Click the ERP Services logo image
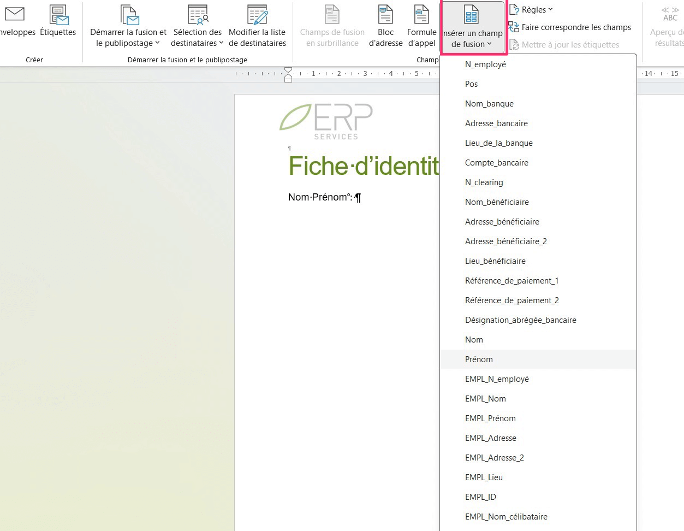The width and height of the screenshot is (684, 531). 326,121
